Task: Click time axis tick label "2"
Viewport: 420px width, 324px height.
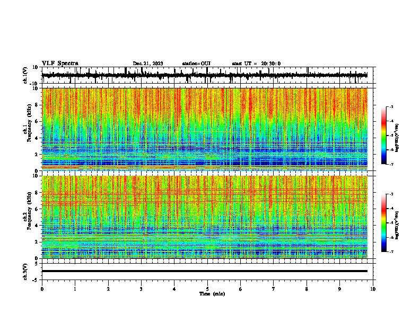Action: 108,289
